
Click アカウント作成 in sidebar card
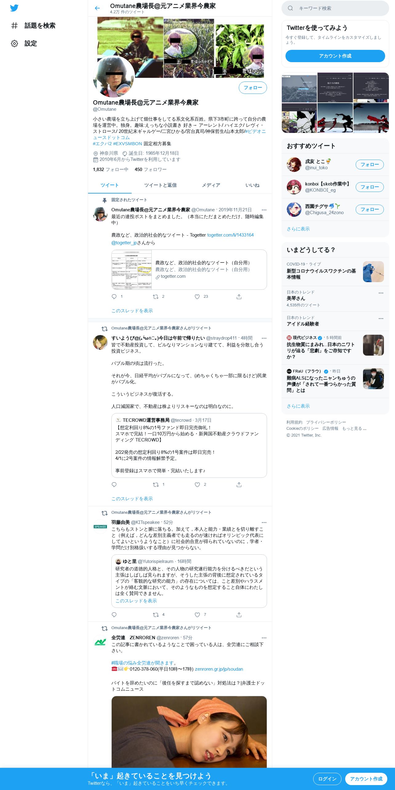[335, 56]
